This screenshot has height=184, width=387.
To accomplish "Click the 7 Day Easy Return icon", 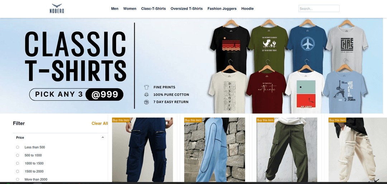I will [146, 102].
